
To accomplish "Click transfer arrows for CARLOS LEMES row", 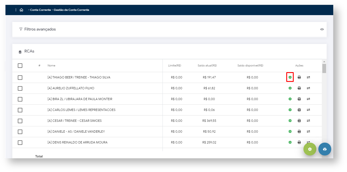I will coord(308,110).
